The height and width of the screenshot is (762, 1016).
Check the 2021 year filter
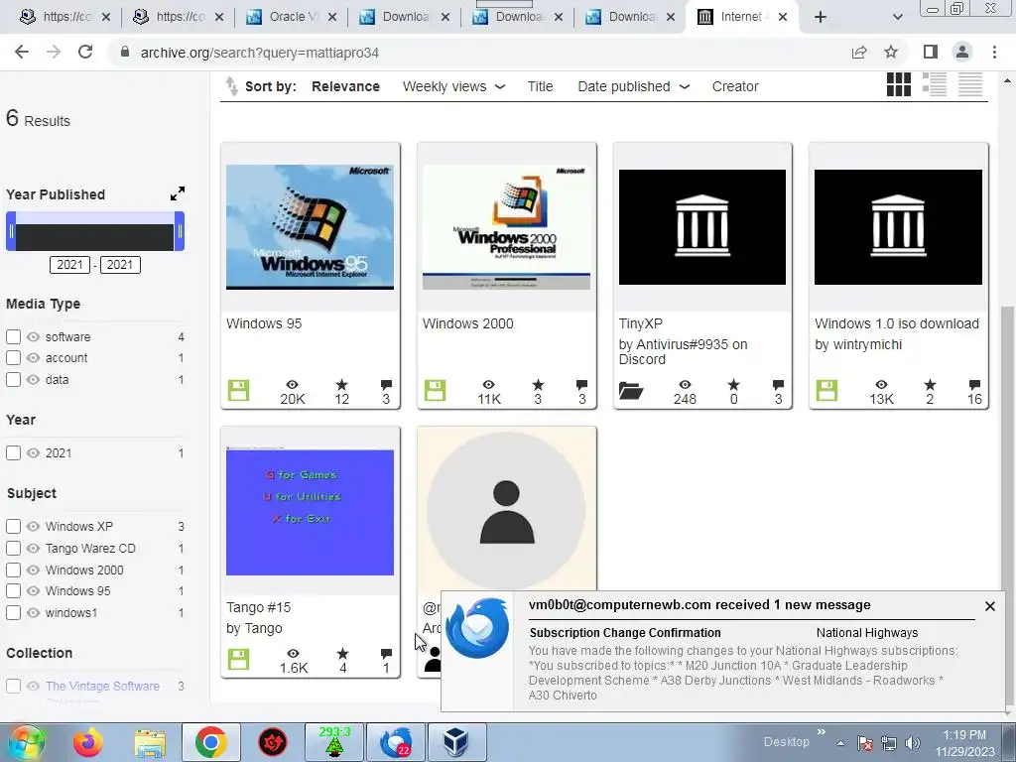(x=13, y=452)
